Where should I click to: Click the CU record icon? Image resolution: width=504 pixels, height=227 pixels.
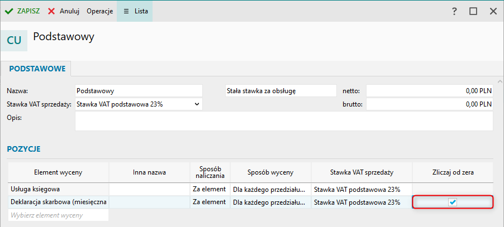coord(14,40)
